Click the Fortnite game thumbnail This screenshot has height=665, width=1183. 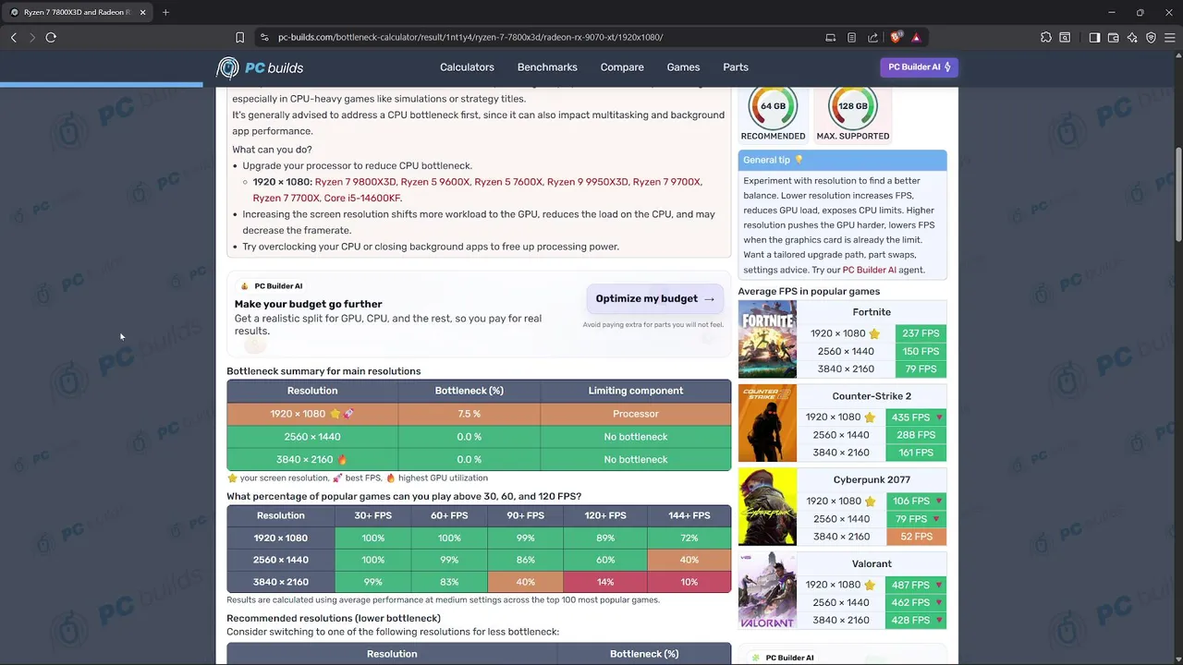click(767, 339)
